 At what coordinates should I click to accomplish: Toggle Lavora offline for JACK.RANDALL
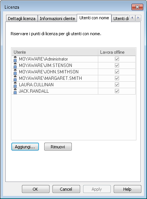click(117, 91)
